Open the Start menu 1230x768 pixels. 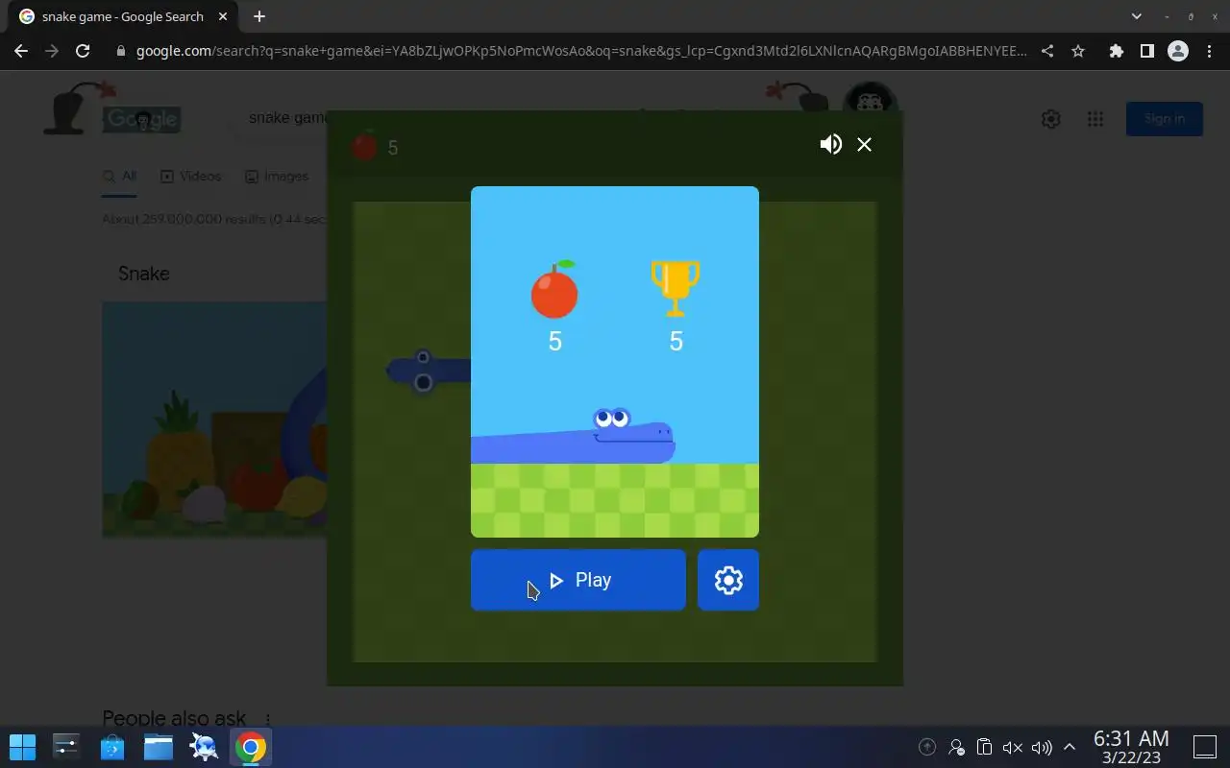[22, 747]
